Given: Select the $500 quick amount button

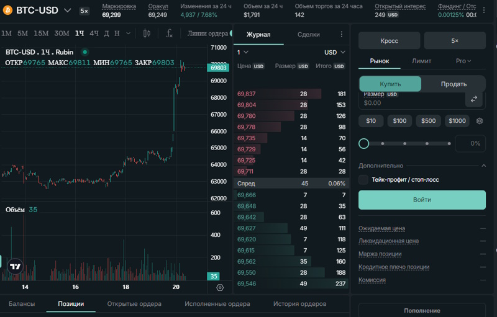Looking at the screenshot, I should click(x=428, y=121).
